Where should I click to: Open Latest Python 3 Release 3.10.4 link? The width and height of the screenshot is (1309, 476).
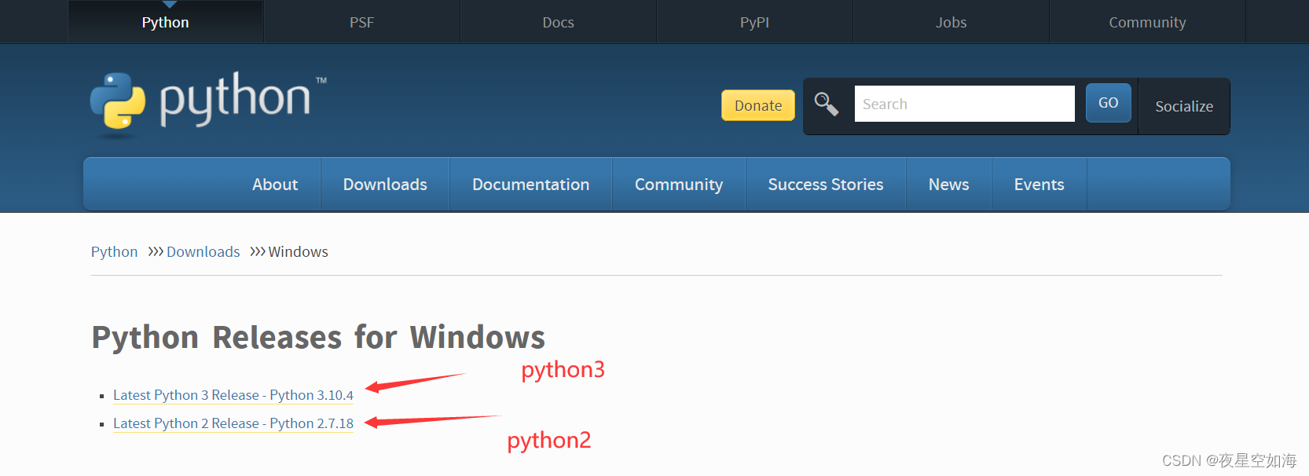[233, 395]
